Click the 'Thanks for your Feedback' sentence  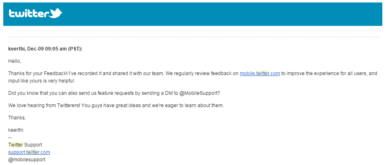37,73
